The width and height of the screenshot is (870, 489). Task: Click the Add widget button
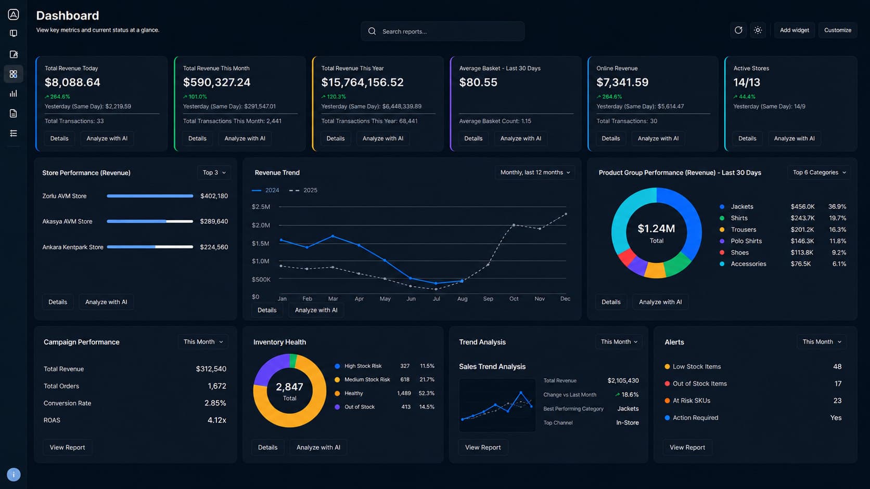795,30
